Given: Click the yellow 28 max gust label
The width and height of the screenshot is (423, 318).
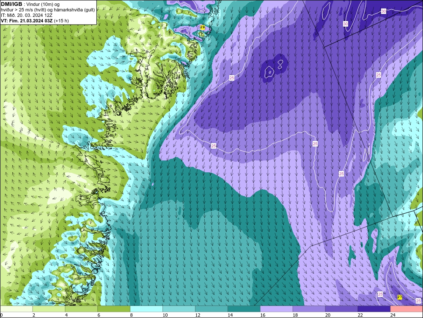Looking at the screenshot, I should tap(202, 27).
